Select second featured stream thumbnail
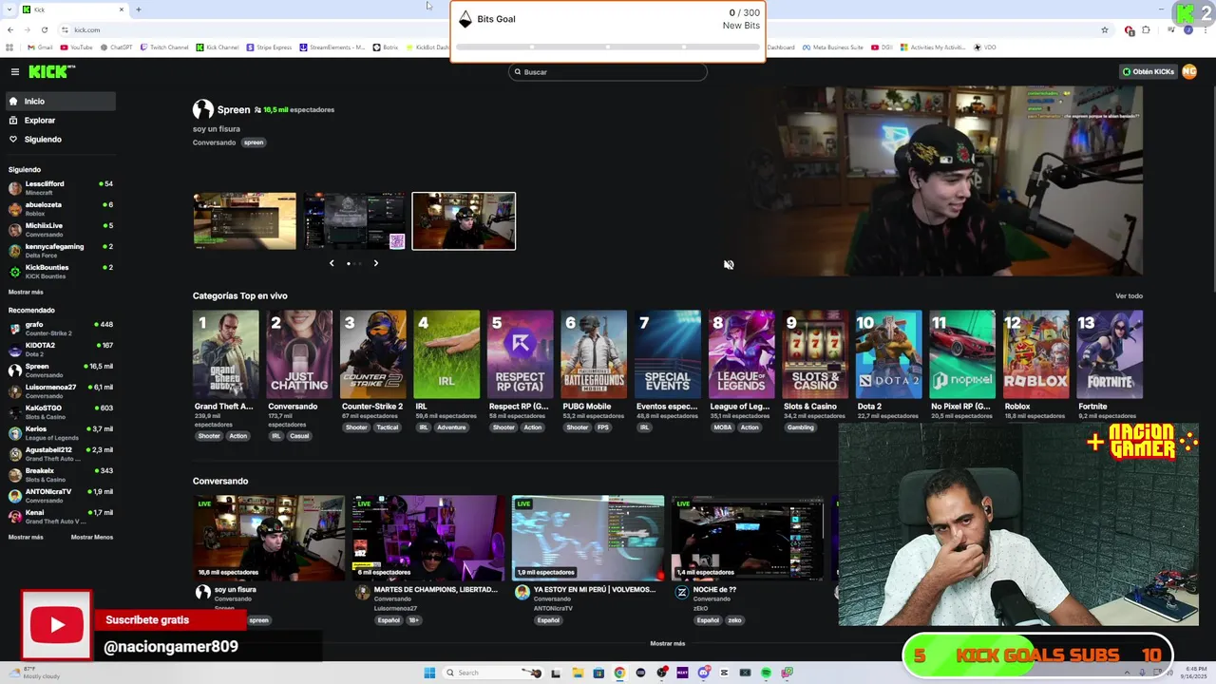The image size is (1216, 684). (x=354, y=221)
